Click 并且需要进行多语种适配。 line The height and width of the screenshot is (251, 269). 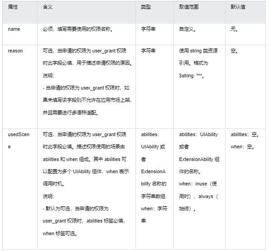point(71,113)
